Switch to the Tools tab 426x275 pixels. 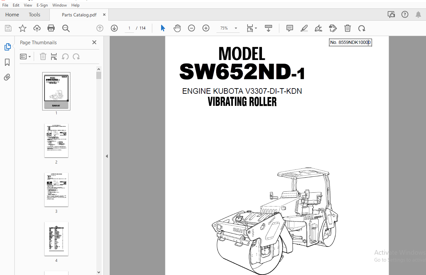coord(34,15)
